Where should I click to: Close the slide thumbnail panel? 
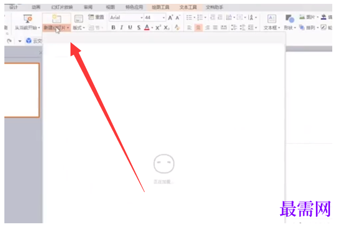point(40,53)
